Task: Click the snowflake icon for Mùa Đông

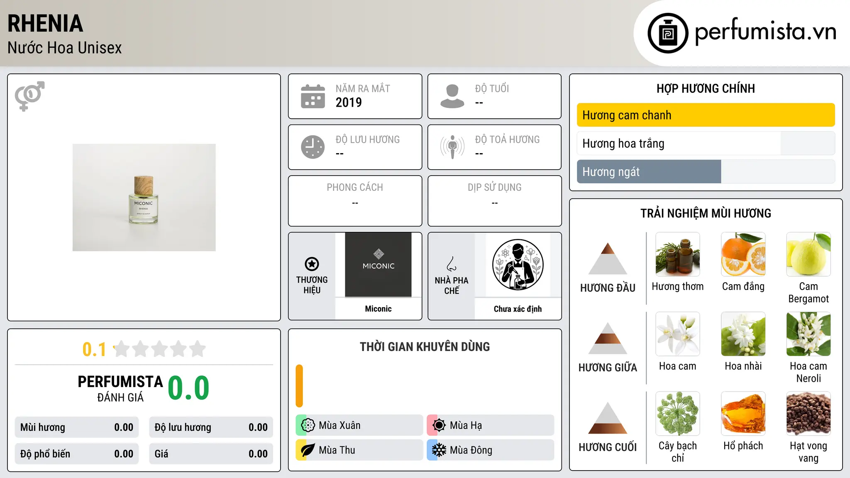Action: coord(439,450)
